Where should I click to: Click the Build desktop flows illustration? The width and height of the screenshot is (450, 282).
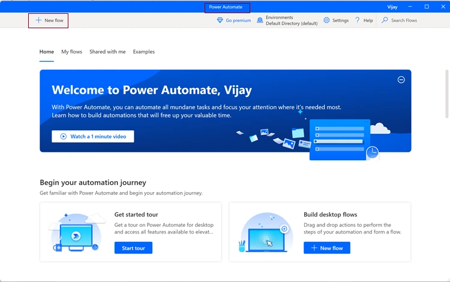click(x=266, y=232)
